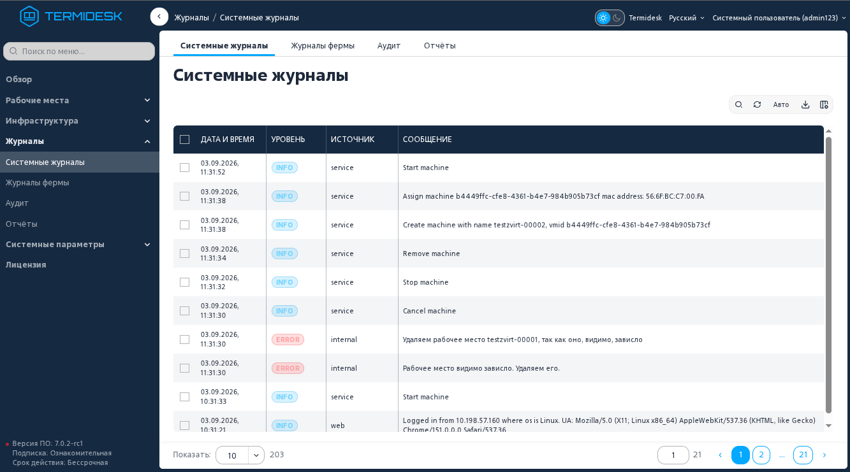
Task: Toggle the light/dark theme switch
Action: tap(610, 18)
